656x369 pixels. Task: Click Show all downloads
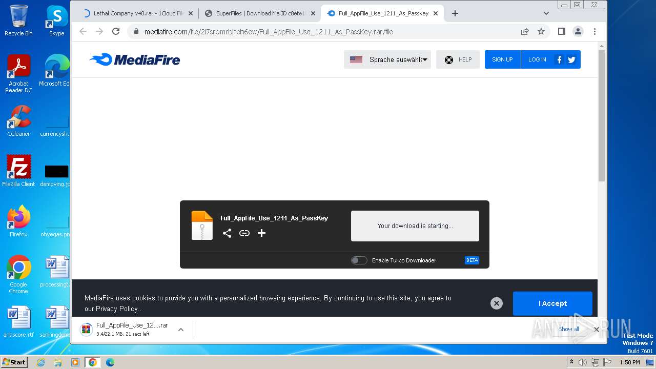pyautogui.click(x=569, y=329)
